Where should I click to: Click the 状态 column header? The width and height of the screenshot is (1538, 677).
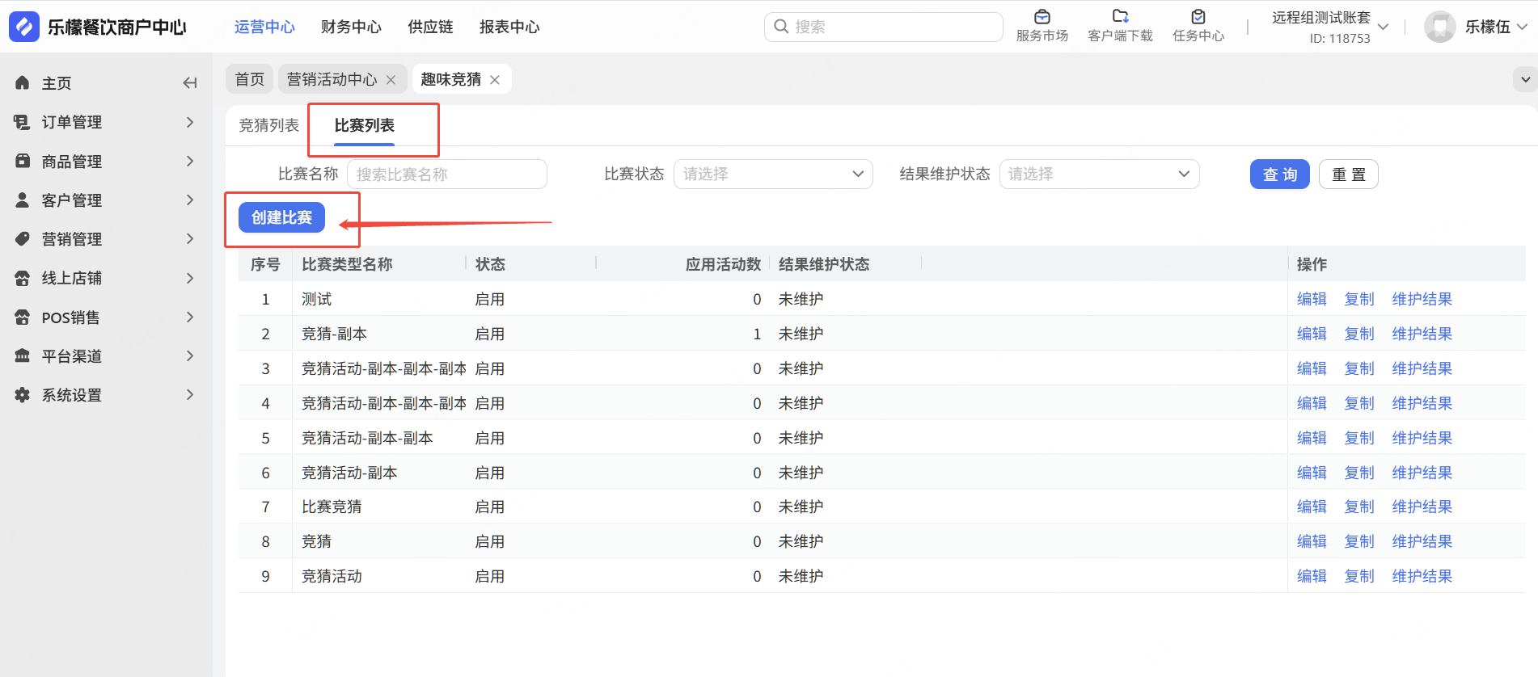point(490,264)
